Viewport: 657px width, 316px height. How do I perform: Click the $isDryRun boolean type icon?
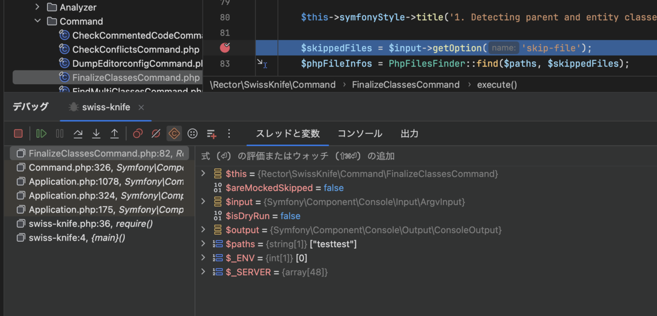click(x=217, y=216)
